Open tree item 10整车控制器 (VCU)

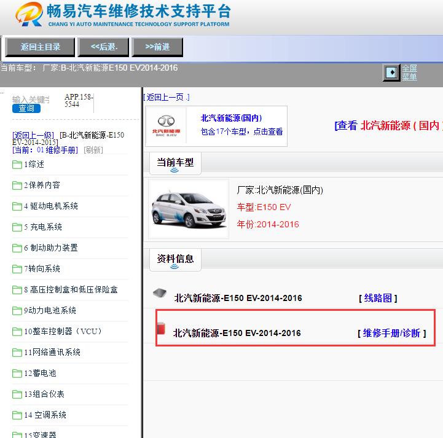(63, 332)
